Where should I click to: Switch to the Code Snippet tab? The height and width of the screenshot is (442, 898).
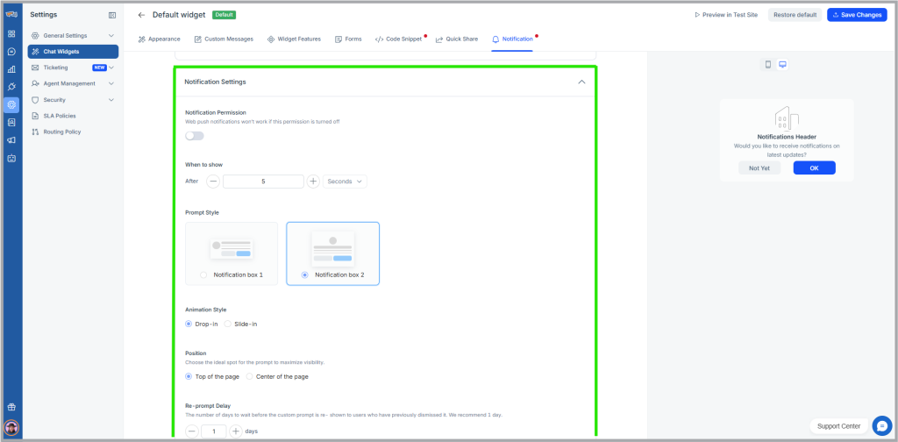tap(398, 39)
